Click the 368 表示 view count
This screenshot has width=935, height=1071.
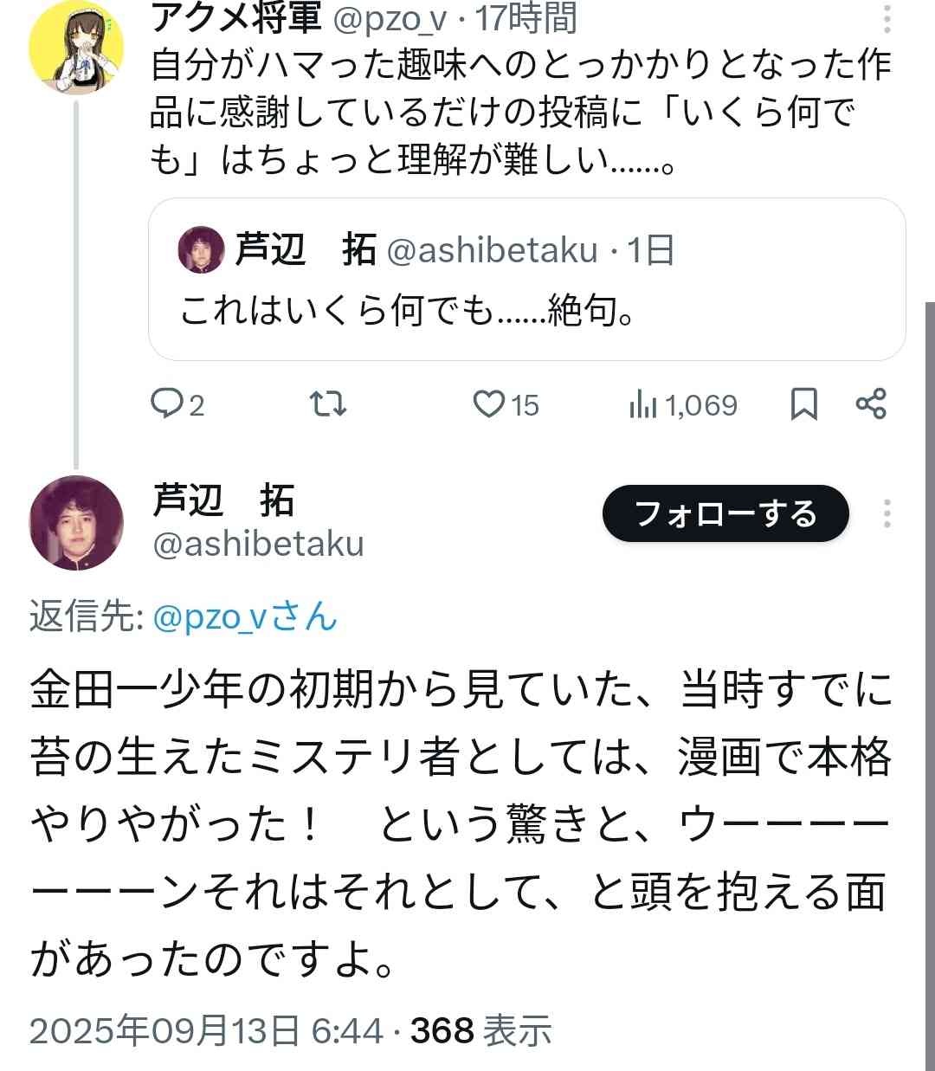coord(480,1030)
